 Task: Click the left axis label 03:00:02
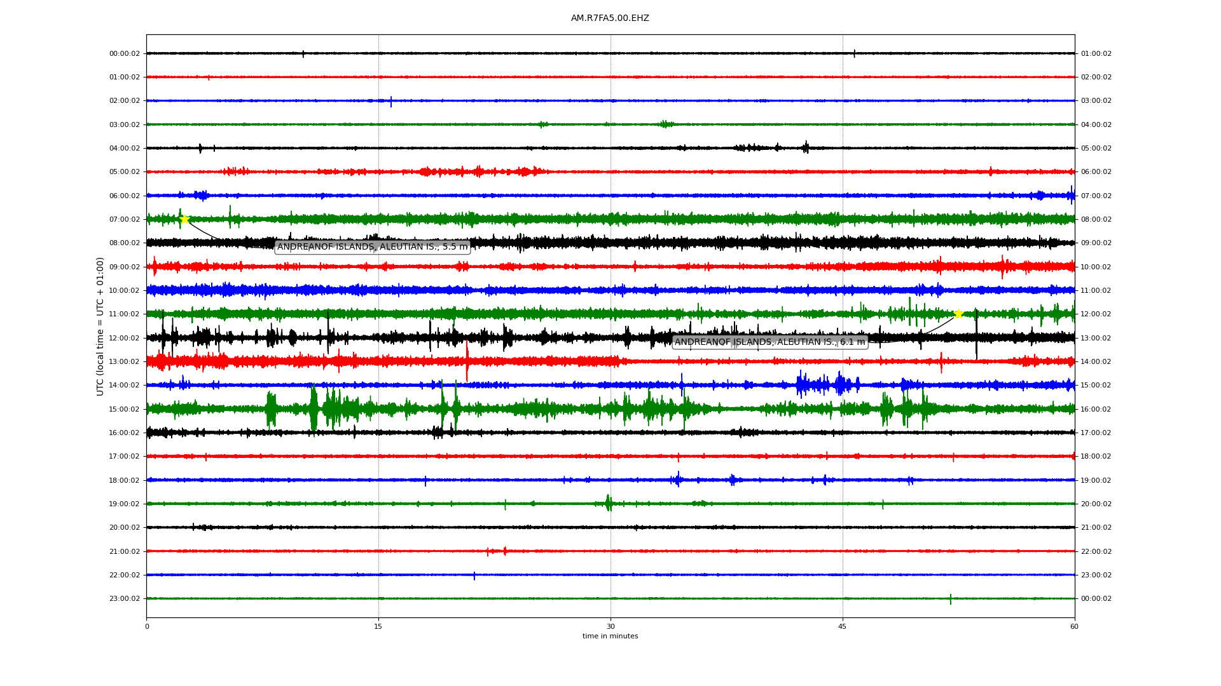click(x=125, y=125)
